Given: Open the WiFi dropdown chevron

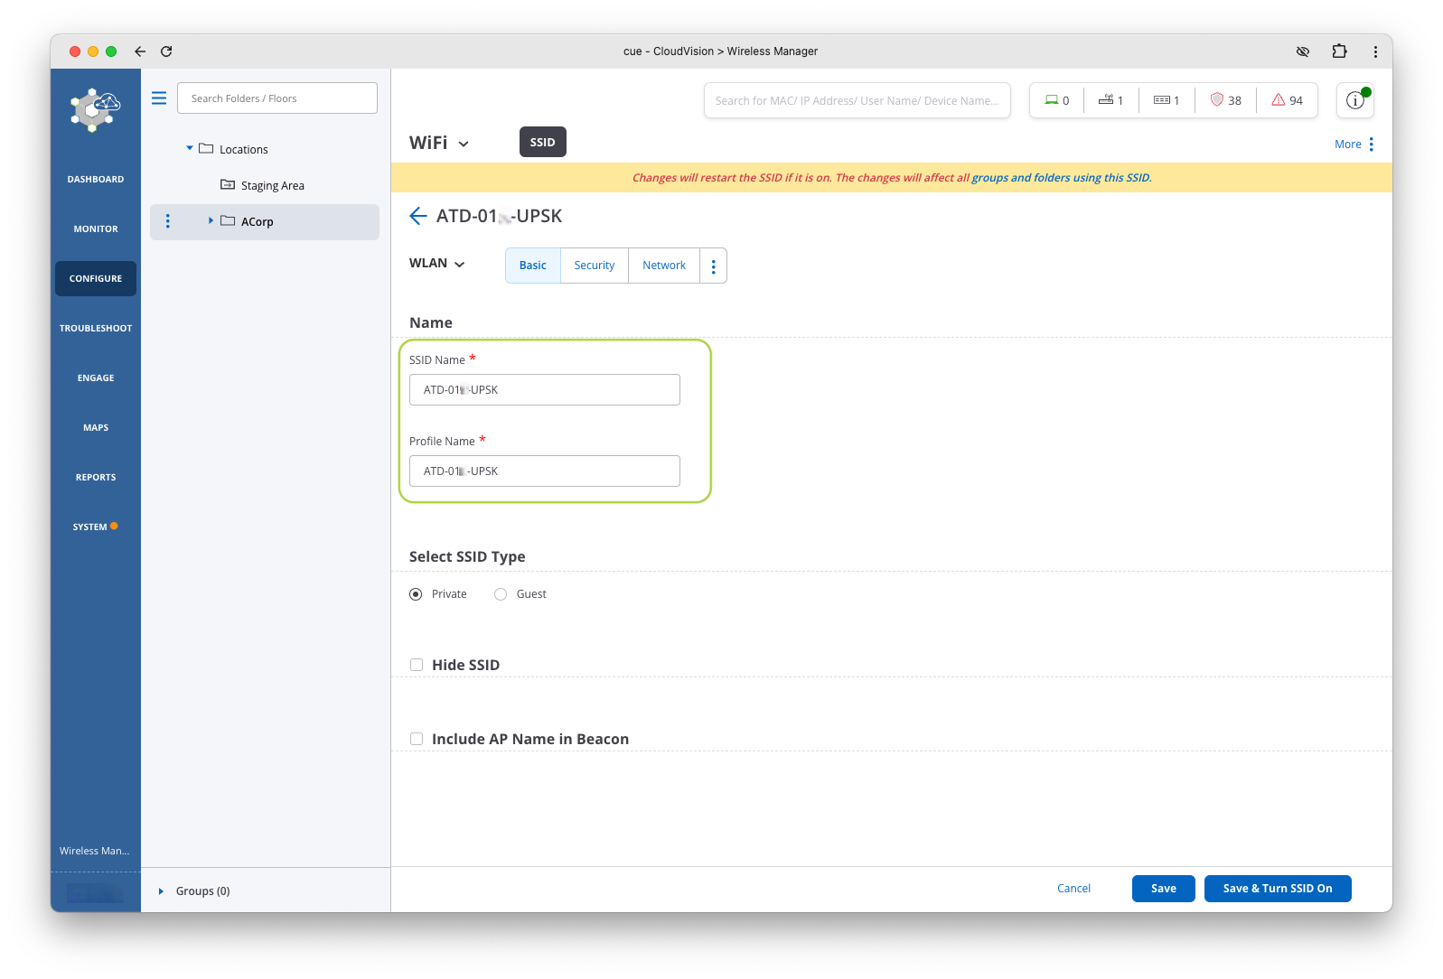Looking at the screenshot, I should click(464, 144).
